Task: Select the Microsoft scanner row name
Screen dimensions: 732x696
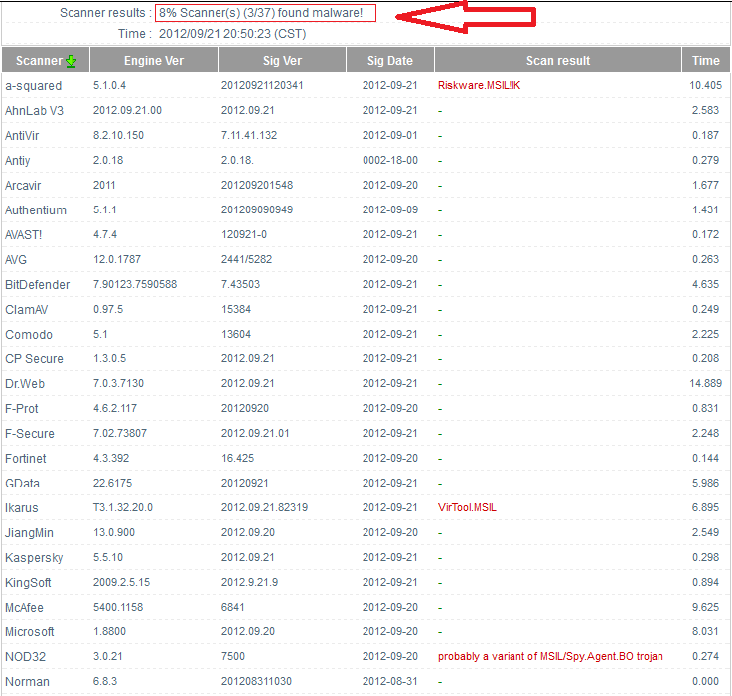Action: [x=32, y=631]
